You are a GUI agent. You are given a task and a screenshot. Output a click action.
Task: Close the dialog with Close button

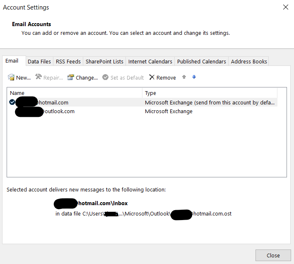[273, 255]
